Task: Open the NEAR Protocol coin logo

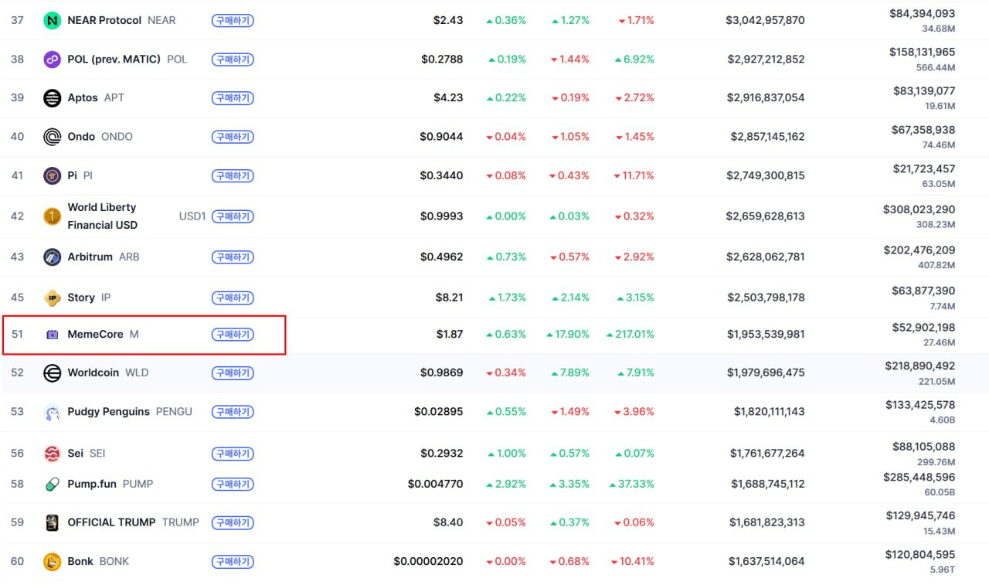Action: (52, 21)
